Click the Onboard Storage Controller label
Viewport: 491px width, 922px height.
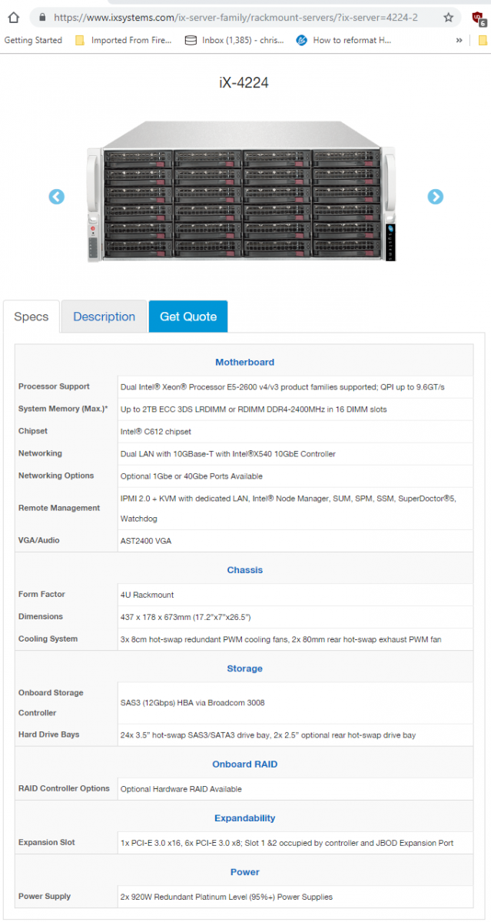[51, 702]
